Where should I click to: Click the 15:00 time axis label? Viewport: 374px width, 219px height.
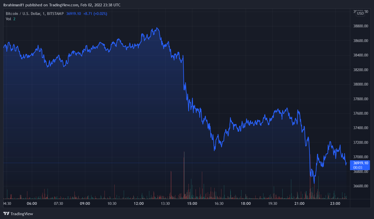[192, 204]
